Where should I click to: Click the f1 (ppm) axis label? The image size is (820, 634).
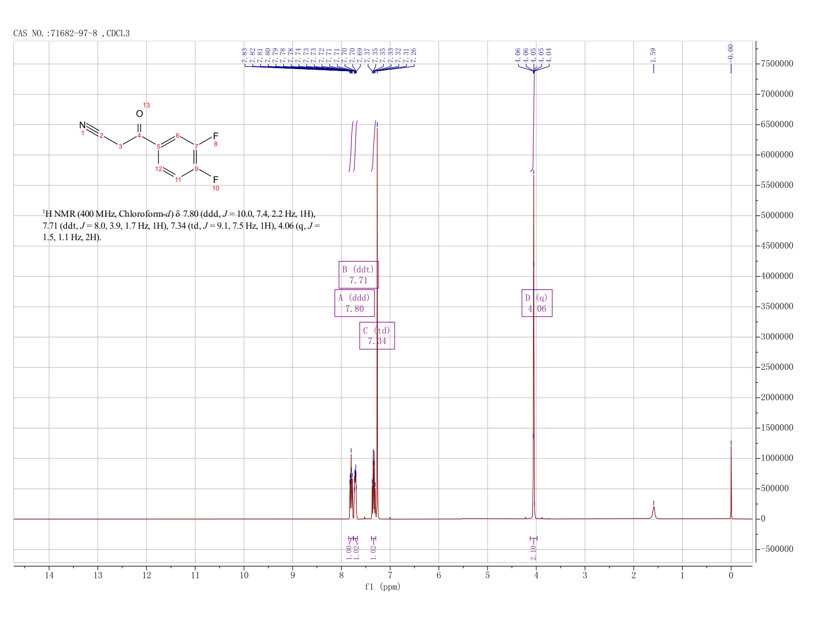click(x=383, y=587)
